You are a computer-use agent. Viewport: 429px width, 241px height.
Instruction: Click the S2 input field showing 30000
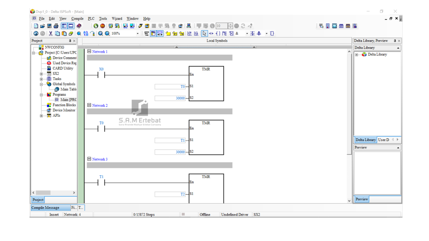click(x=170, y=98)
